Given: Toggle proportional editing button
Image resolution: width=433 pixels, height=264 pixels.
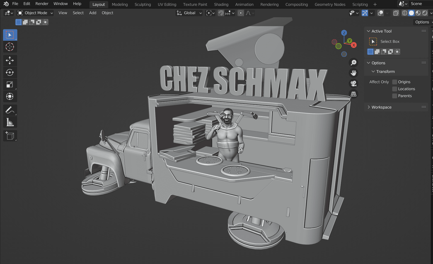Looking at the screenshot, I should 241,13.
